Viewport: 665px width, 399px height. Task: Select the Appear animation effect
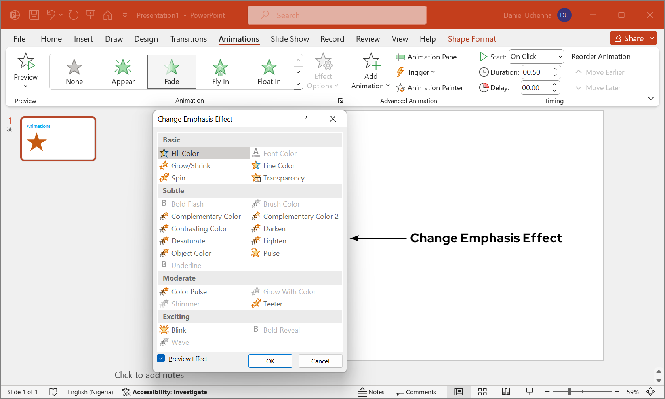123,72
